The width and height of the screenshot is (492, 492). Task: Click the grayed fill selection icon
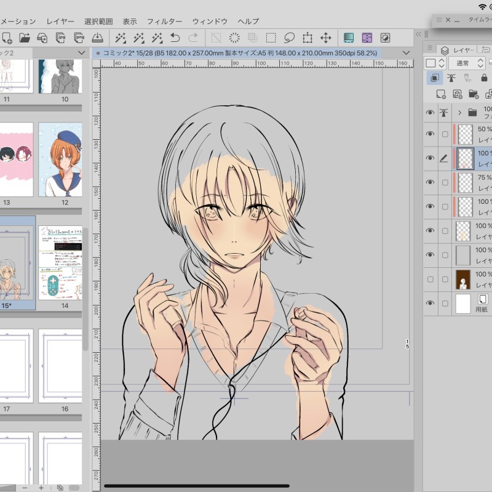253,38
